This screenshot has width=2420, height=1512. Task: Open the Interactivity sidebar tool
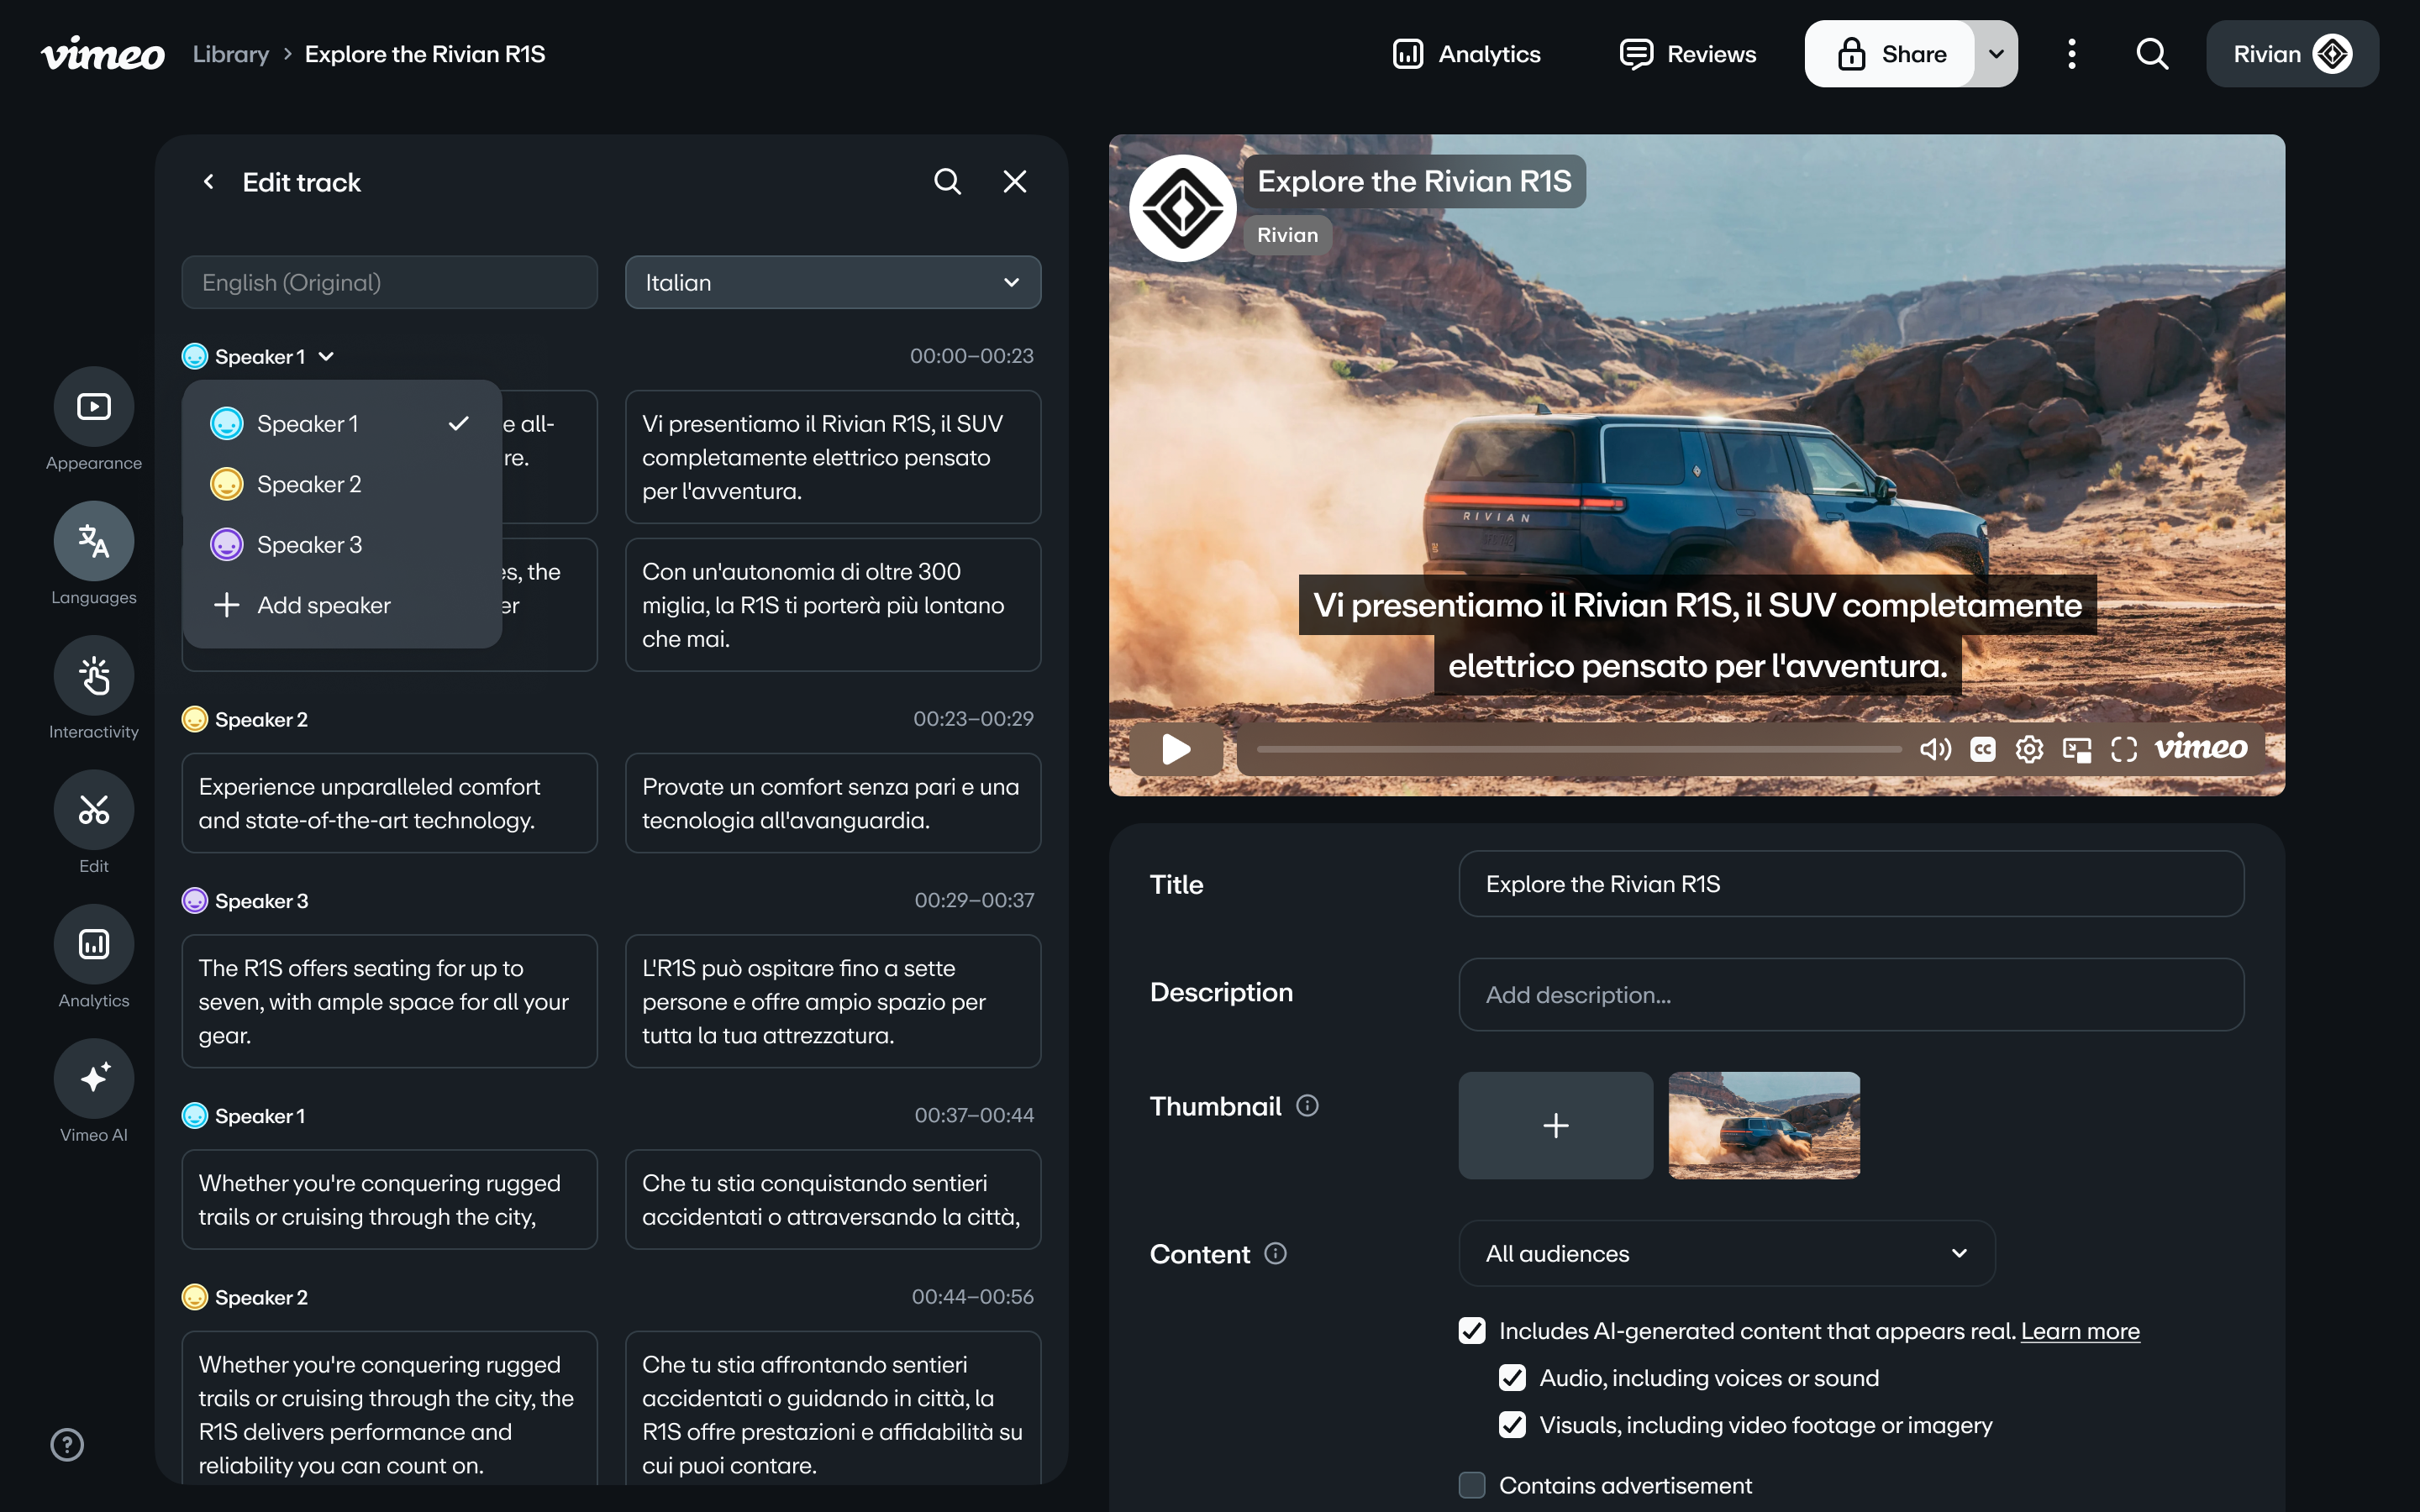(x=93, y=676)
